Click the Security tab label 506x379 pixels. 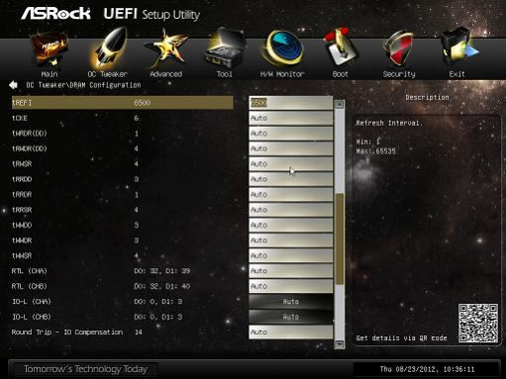399,74
